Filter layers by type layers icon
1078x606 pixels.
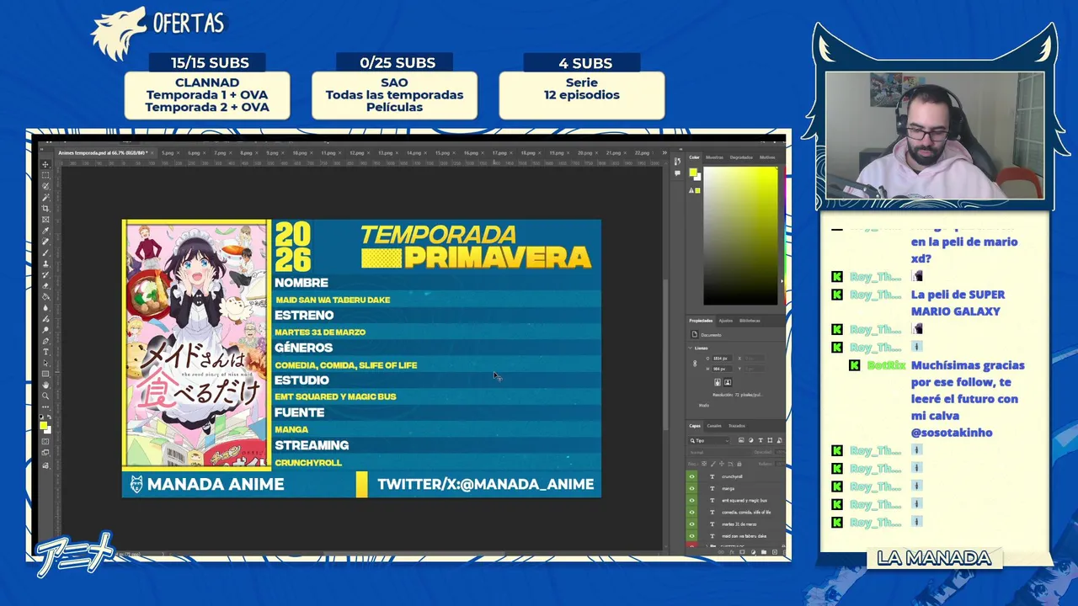(760, 440)
